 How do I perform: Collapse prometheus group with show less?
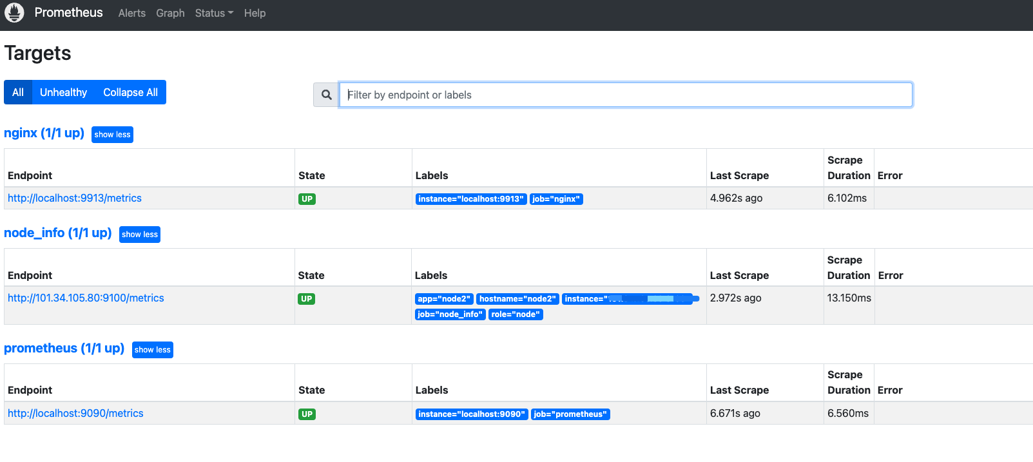(x=152, y=350)
